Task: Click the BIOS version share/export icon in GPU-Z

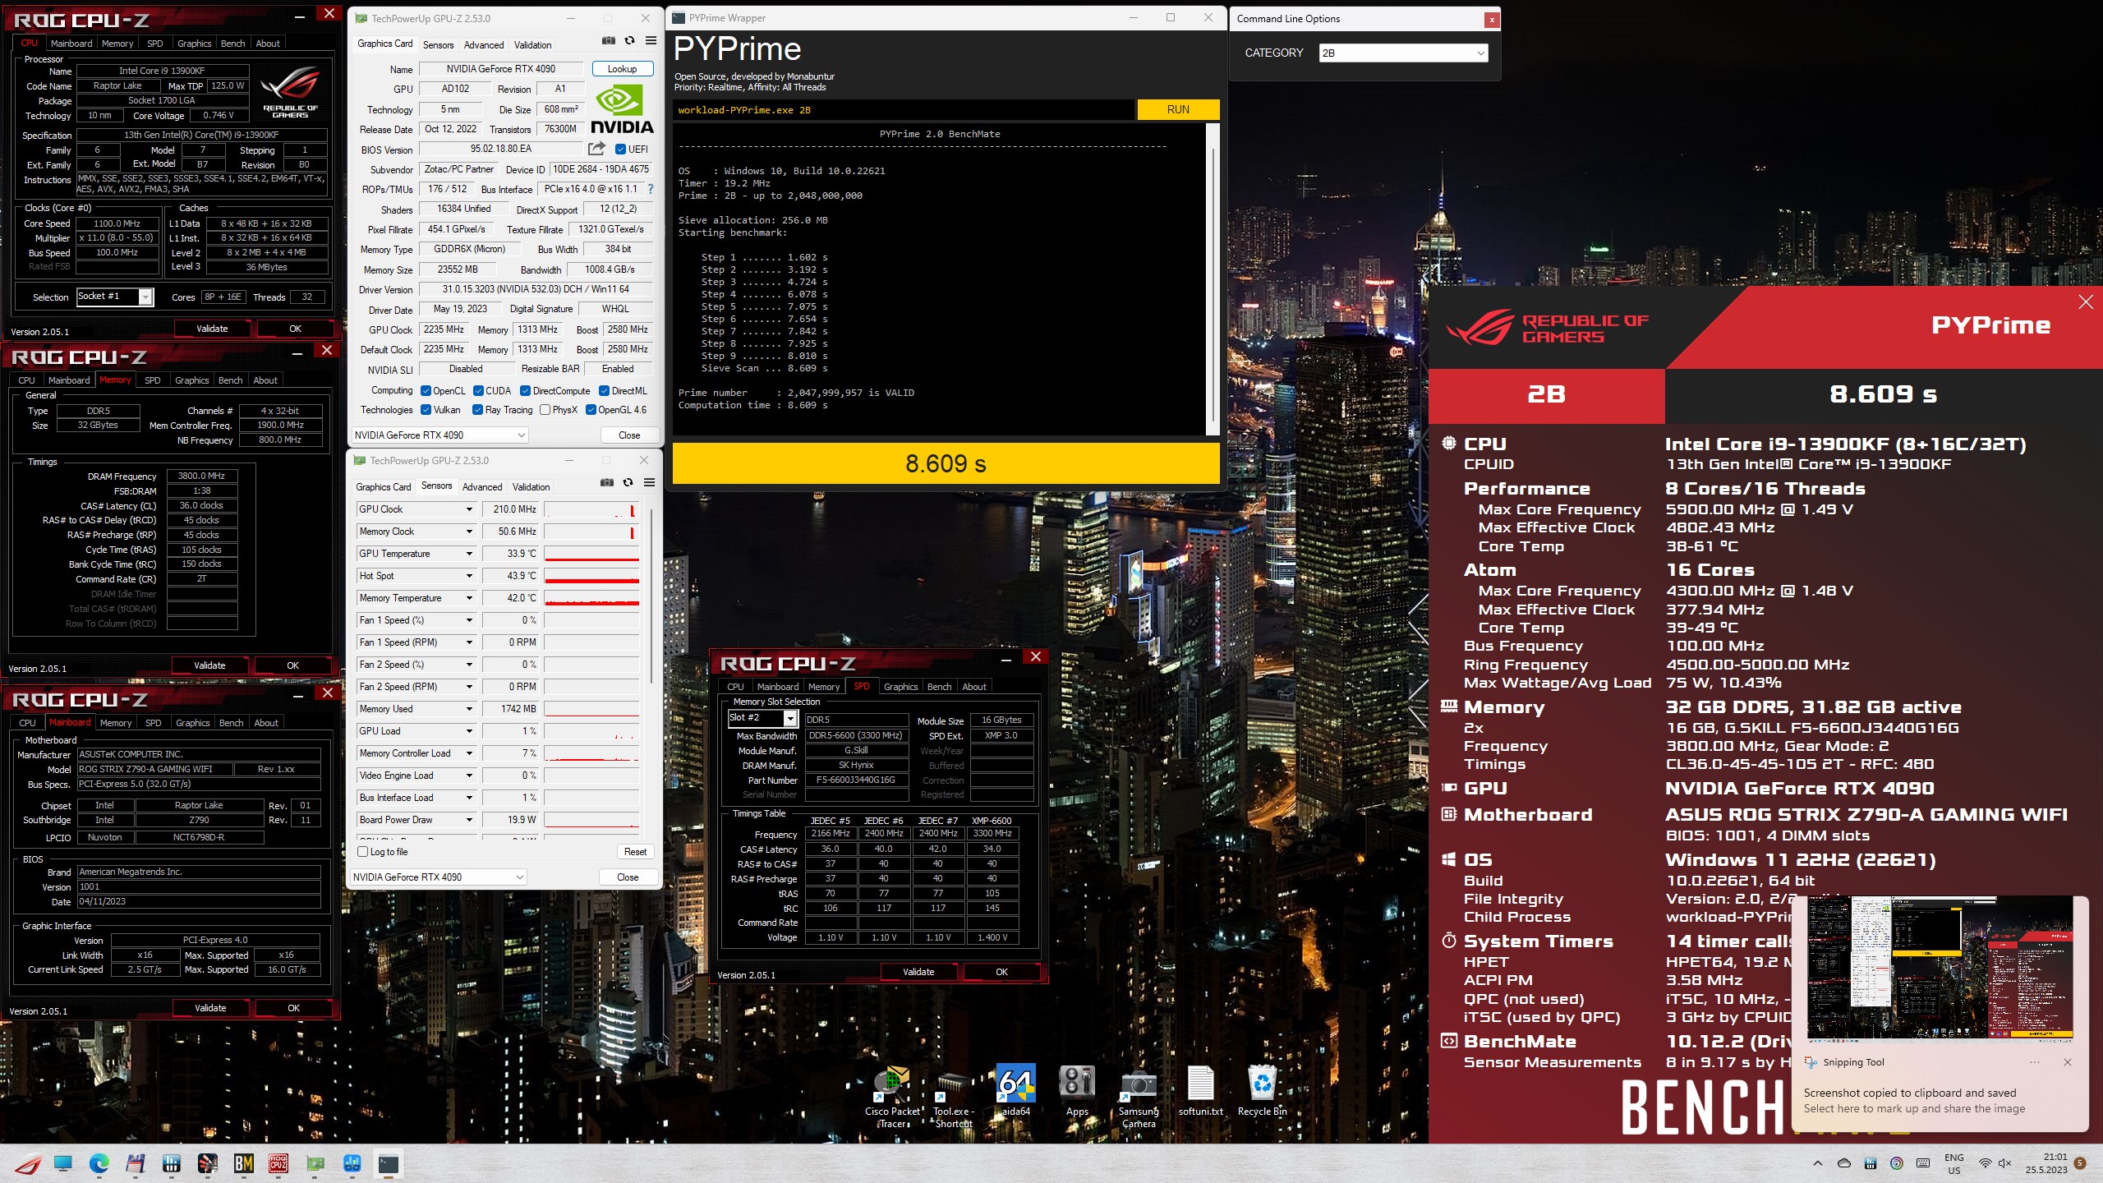Action: click(596, 149)
